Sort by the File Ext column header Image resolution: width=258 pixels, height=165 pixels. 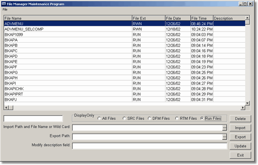click(149, 18)
